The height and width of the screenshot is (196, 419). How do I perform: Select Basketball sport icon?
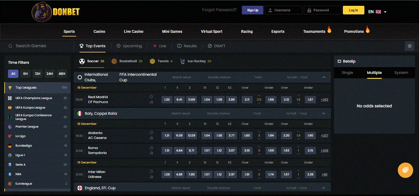114,61
